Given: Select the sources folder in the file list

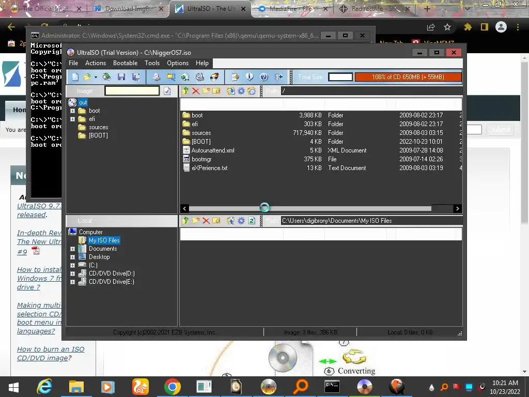Looking at the screenshot, I should click(x=201, y=133).
